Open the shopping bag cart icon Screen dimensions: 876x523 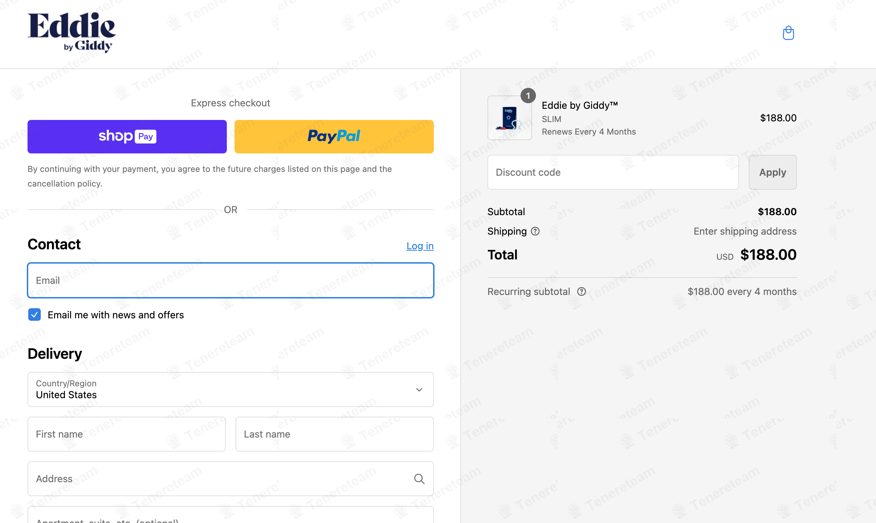[x=788, y=33]
